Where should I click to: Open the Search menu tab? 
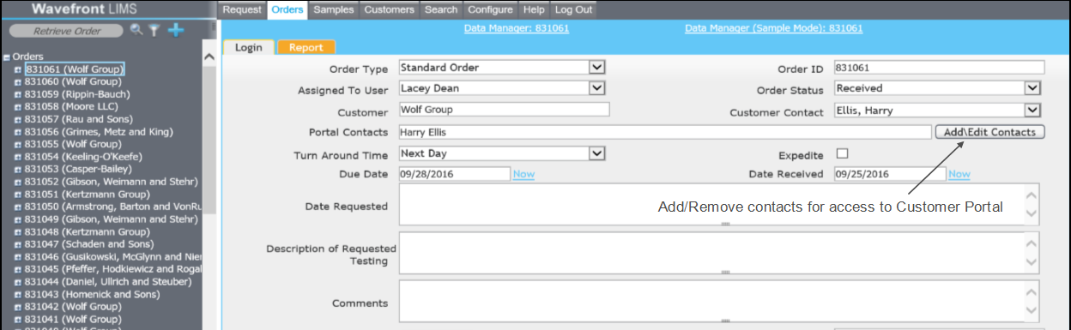coord(441,9)
